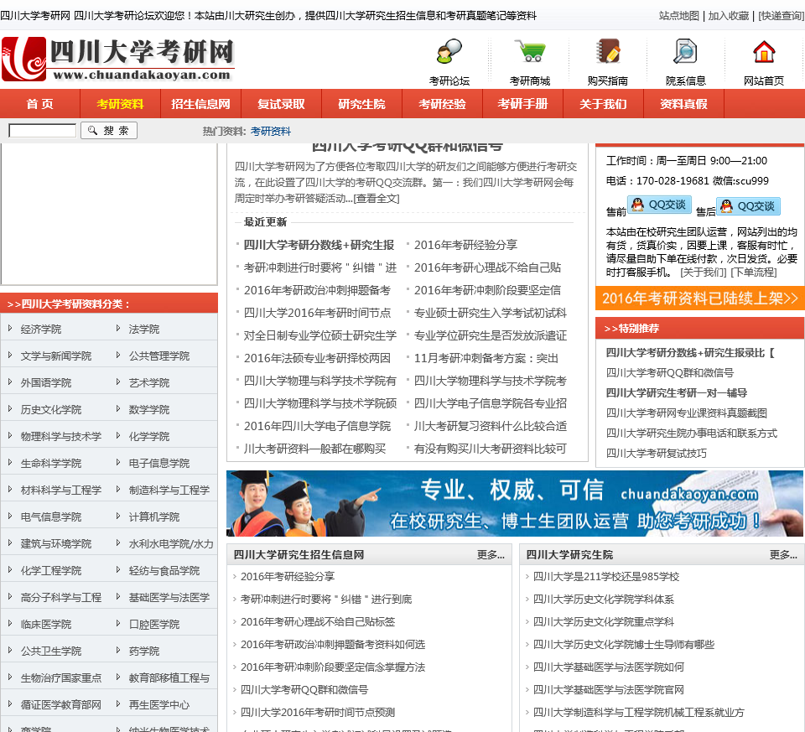Screen dimensions: 805x732
Task: Click the orange 2016年考研资料已陆续上架 banner
Action: (699, 299)
